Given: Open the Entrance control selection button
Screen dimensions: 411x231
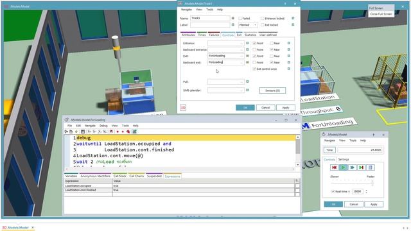Looking at the screenshot, I should (x=241, y=43).
